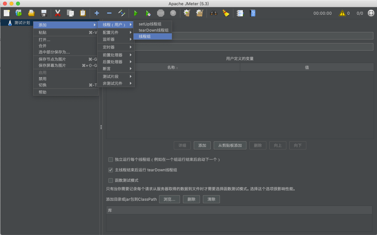This screenshot has height=235, width=377.
Task: Click the Stop test icon
Action: (x=161, y=13)
